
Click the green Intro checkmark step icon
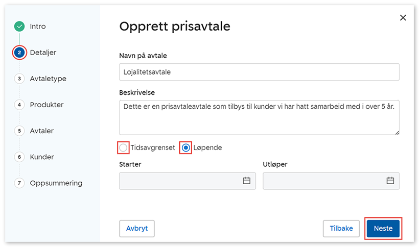click(19, 27)
